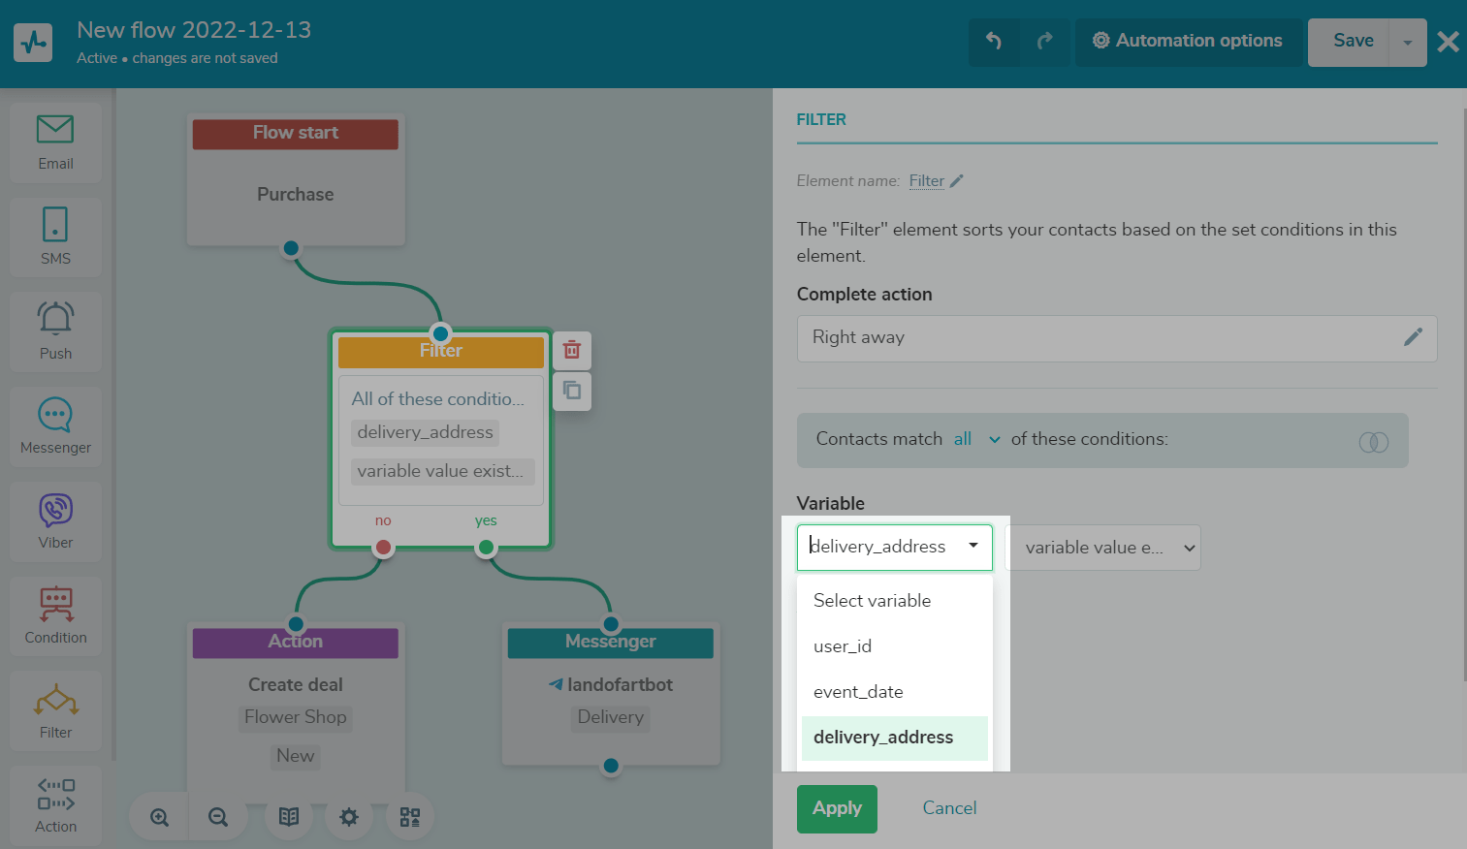The image size is (1467, 849).
Task: Edit the Right away complete action field
Action: tap(1413, 337)
